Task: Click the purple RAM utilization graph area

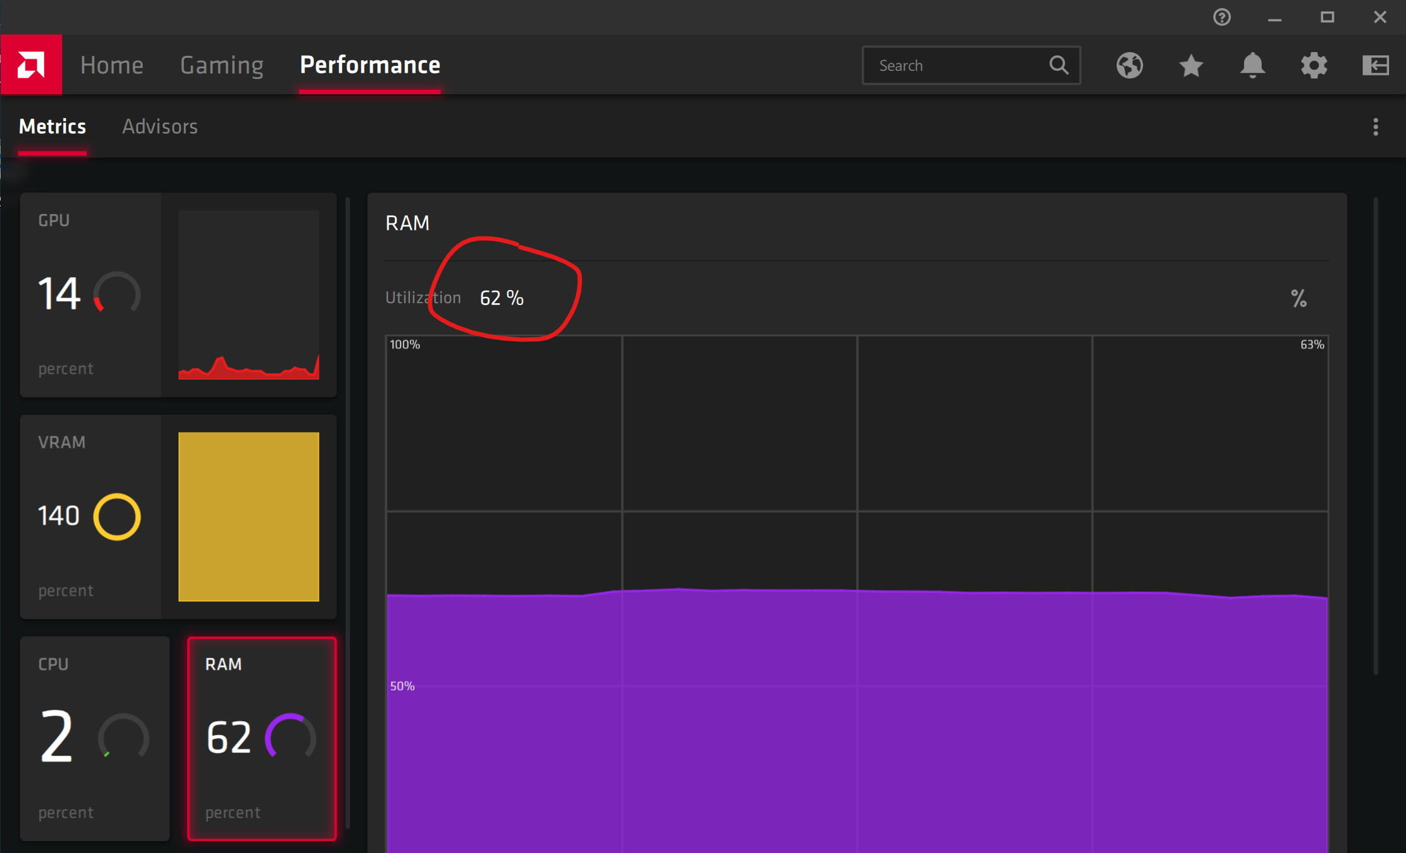Action: [857, 722]
